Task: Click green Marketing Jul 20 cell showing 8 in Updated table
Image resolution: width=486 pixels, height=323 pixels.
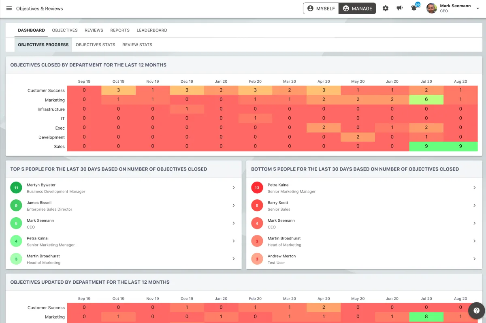Action: point(426,317)
